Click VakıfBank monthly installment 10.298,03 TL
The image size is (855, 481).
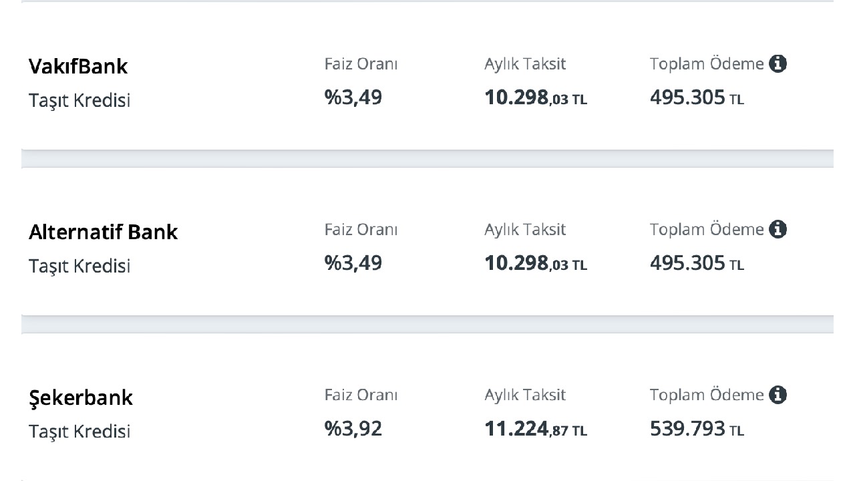[536, 98]
